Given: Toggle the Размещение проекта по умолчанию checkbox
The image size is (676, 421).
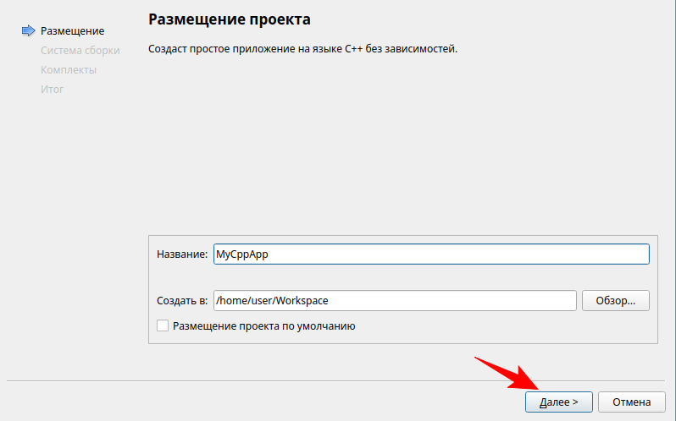Looking at the screenshot, I should 163,325.
